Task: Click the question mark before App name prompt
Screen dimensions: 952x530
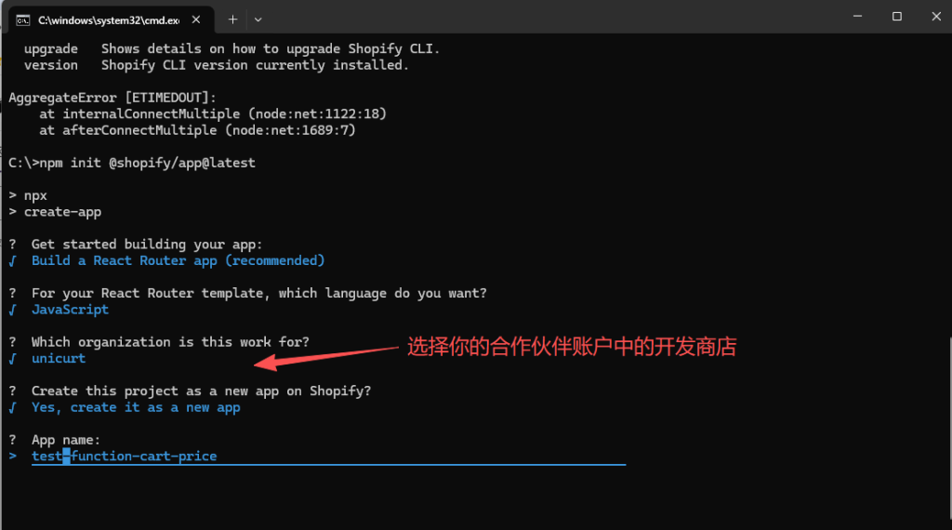Action: pyautogui.click(x=13, y=440)
